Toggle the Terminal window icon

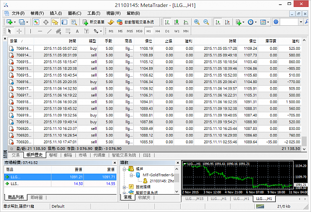64,22
